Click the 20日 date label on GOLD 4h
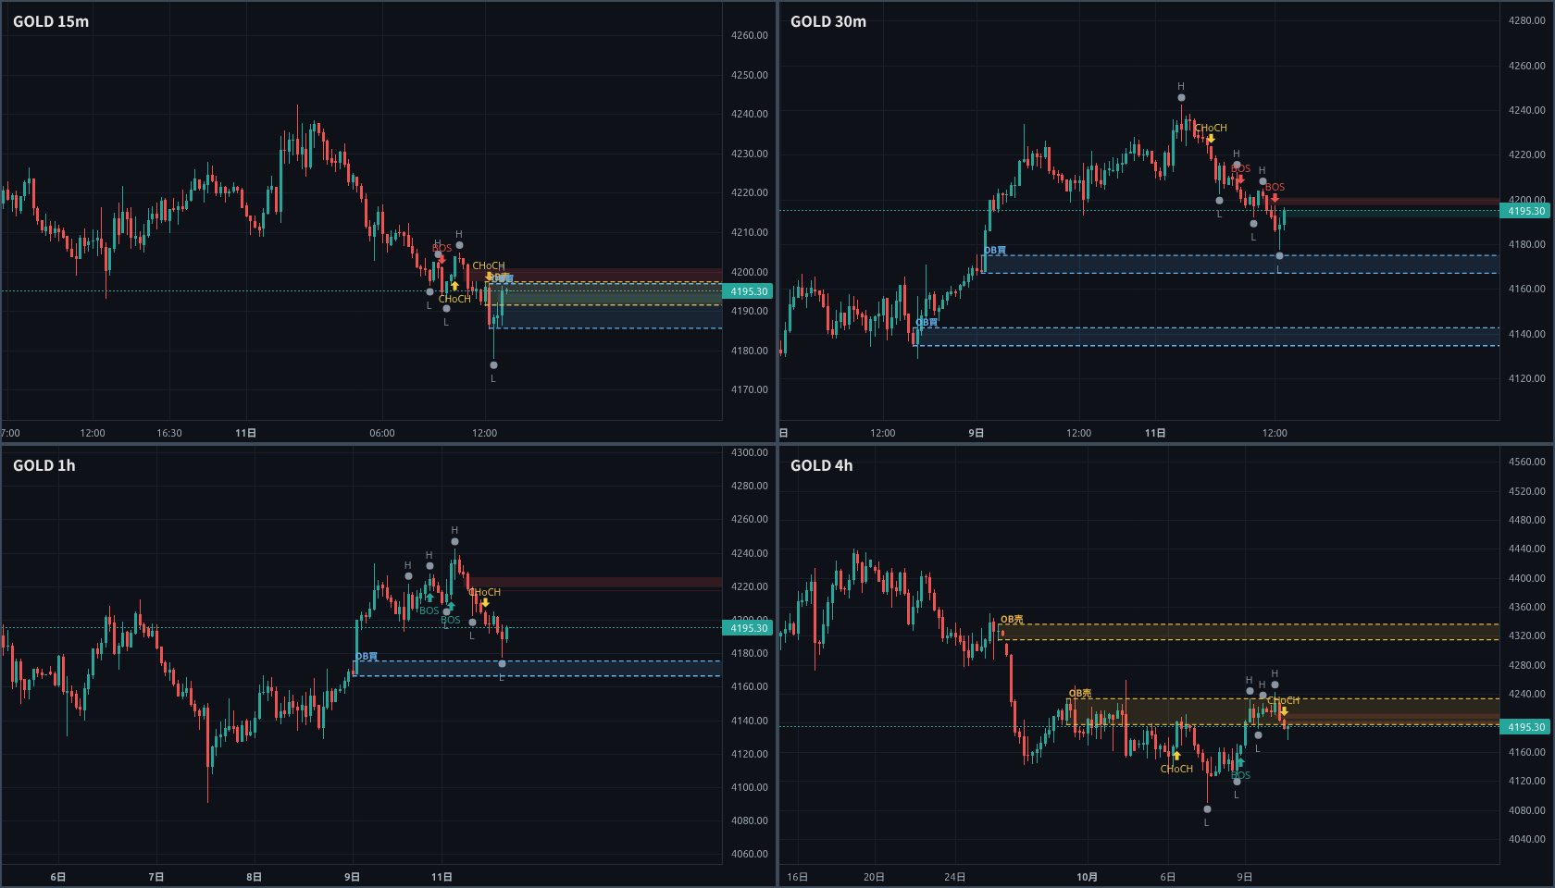Viewport: 1555px width, 888px height. (x=874, y=877)
